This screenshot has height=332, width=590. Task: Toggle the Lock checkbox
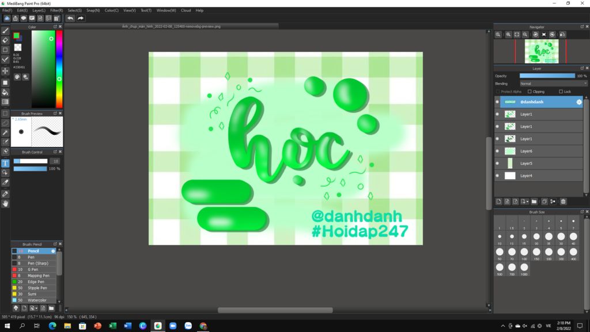coord(561,92)
